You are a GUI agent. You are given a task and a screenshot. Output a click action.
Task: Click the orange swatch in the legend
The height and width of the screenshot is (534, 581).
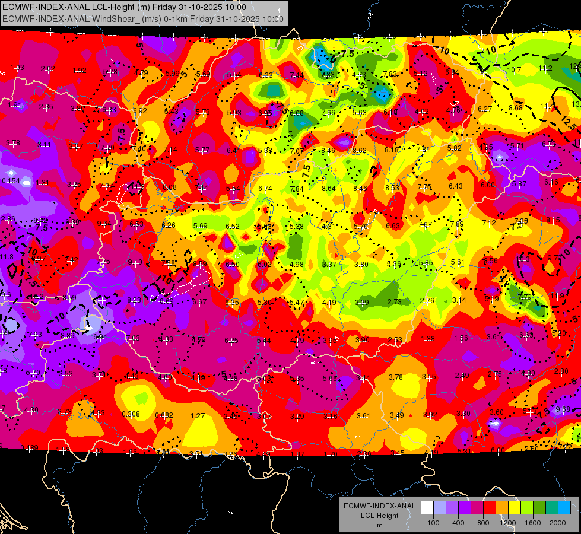pyautogui.click(x=502, y=508)
